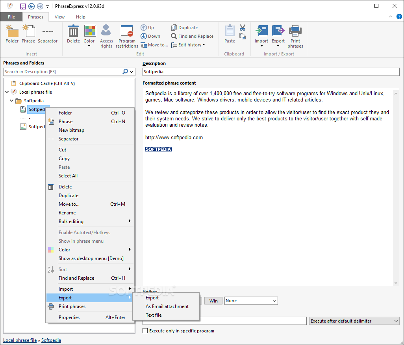The image size is (404, 345).
Task: Collapse the ribbon with the caret
Action: [x=391, y=17]
